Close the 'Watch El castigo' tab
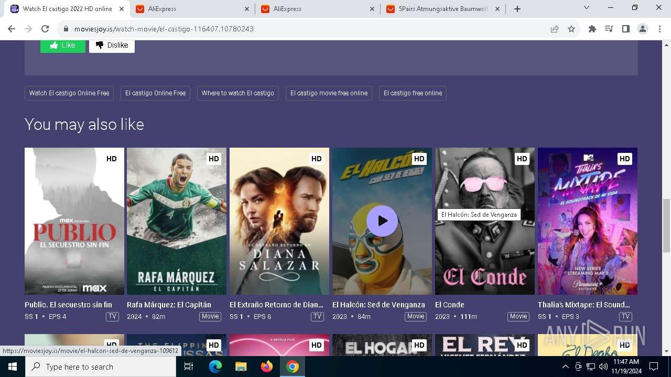This screenshot has width=671, height=377. coord(122,9)
